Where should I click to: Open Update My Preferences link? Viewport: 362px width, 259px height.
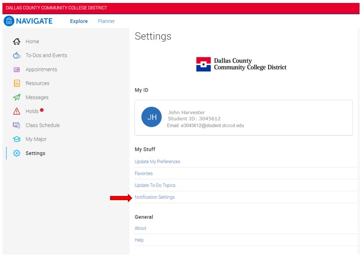(158, 162)
